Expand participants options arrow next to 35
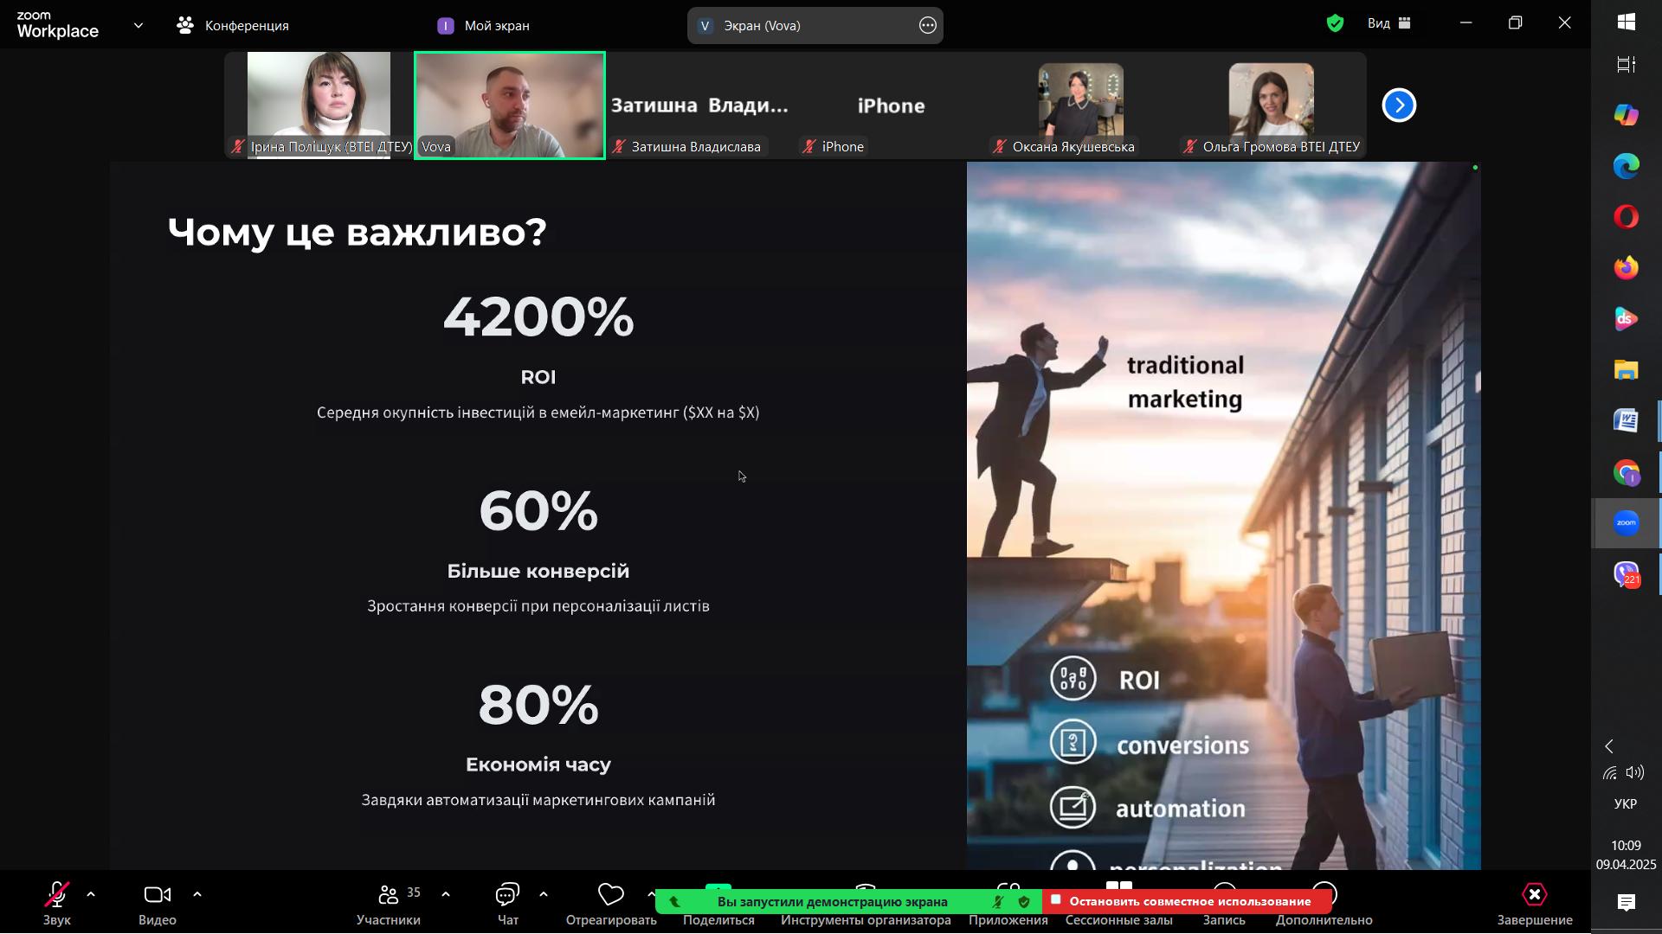This screenshot has width=1662, height=934. [446, 895]
